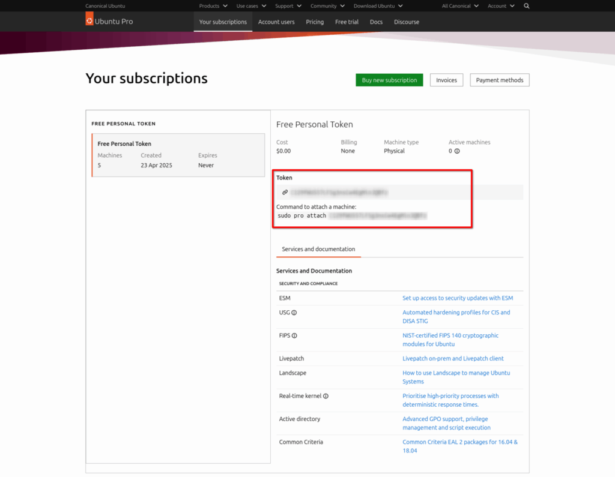This screenshot has height=477, width=615.
Task: Select the Services and documentation tab
Action: pos(318,249)
